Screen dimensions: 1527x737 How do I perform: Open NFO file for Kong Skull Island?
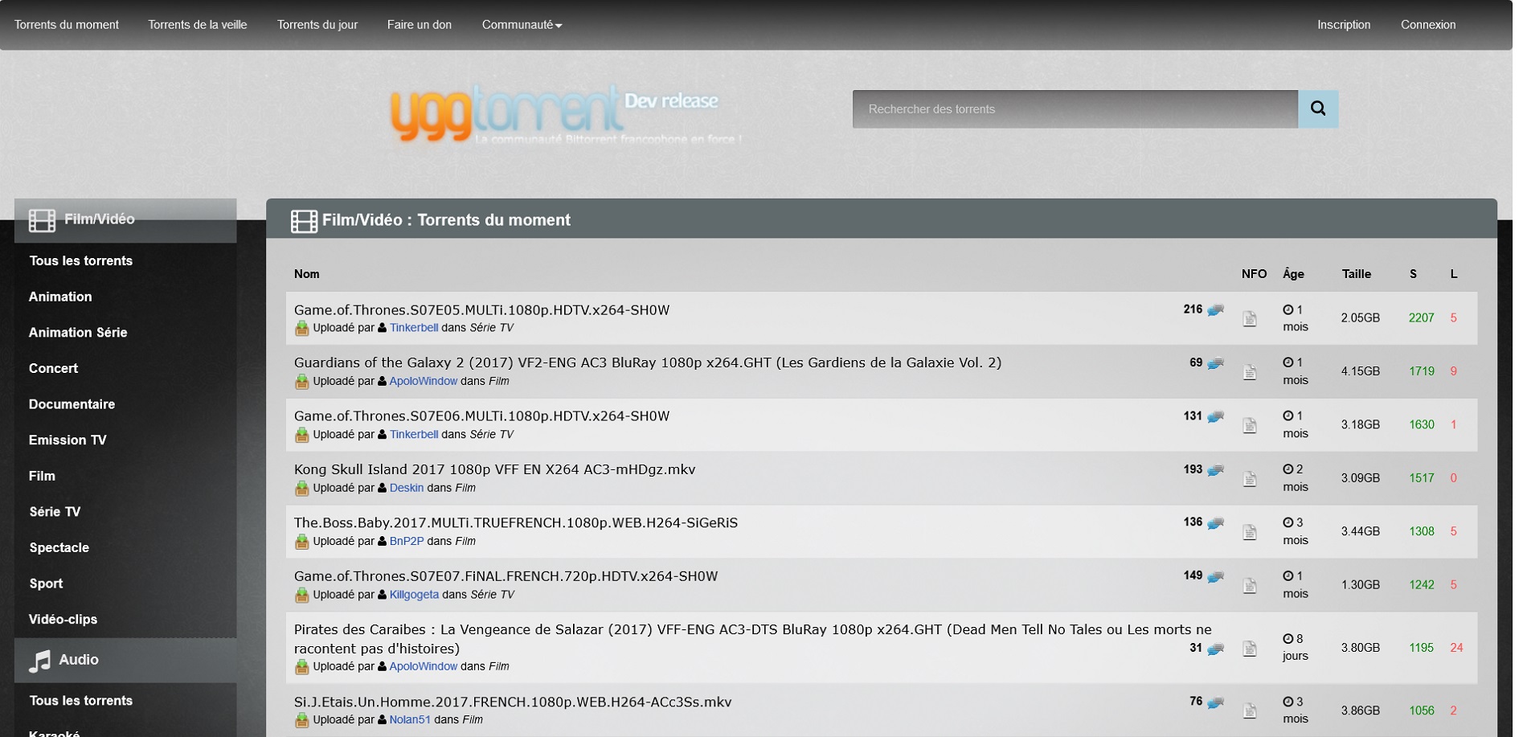click(1250, 479)
